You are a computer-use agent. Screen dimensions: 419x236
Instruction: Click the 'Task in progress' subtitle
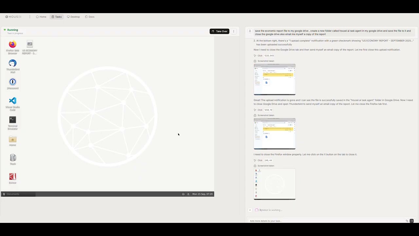(x=15, y=33)
